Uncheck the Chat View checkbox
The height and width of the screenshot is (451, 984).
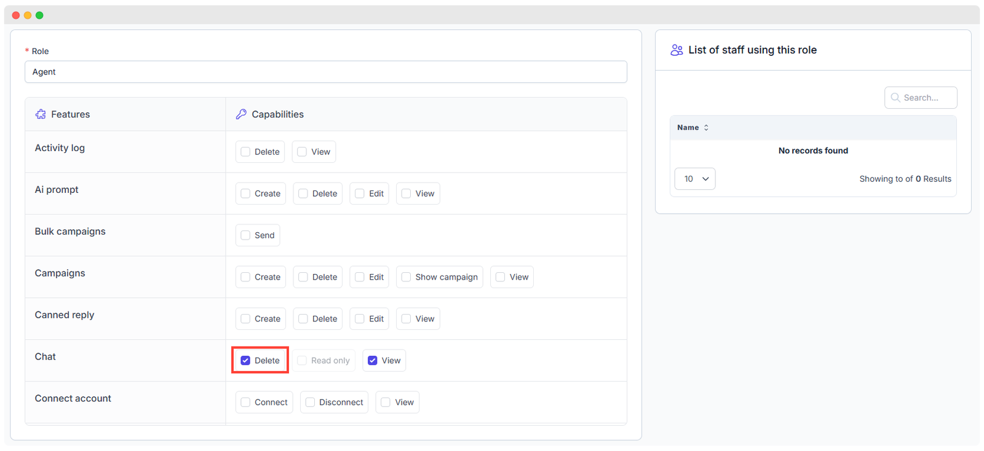coord(373,361)
